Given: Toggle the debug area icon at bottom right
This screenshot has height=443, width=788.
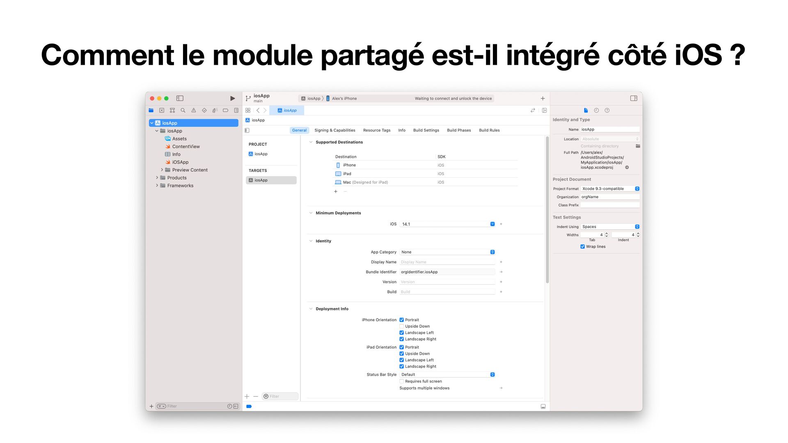Looking at the screenshot, I should pyautogui.click(x=543, y=406).
